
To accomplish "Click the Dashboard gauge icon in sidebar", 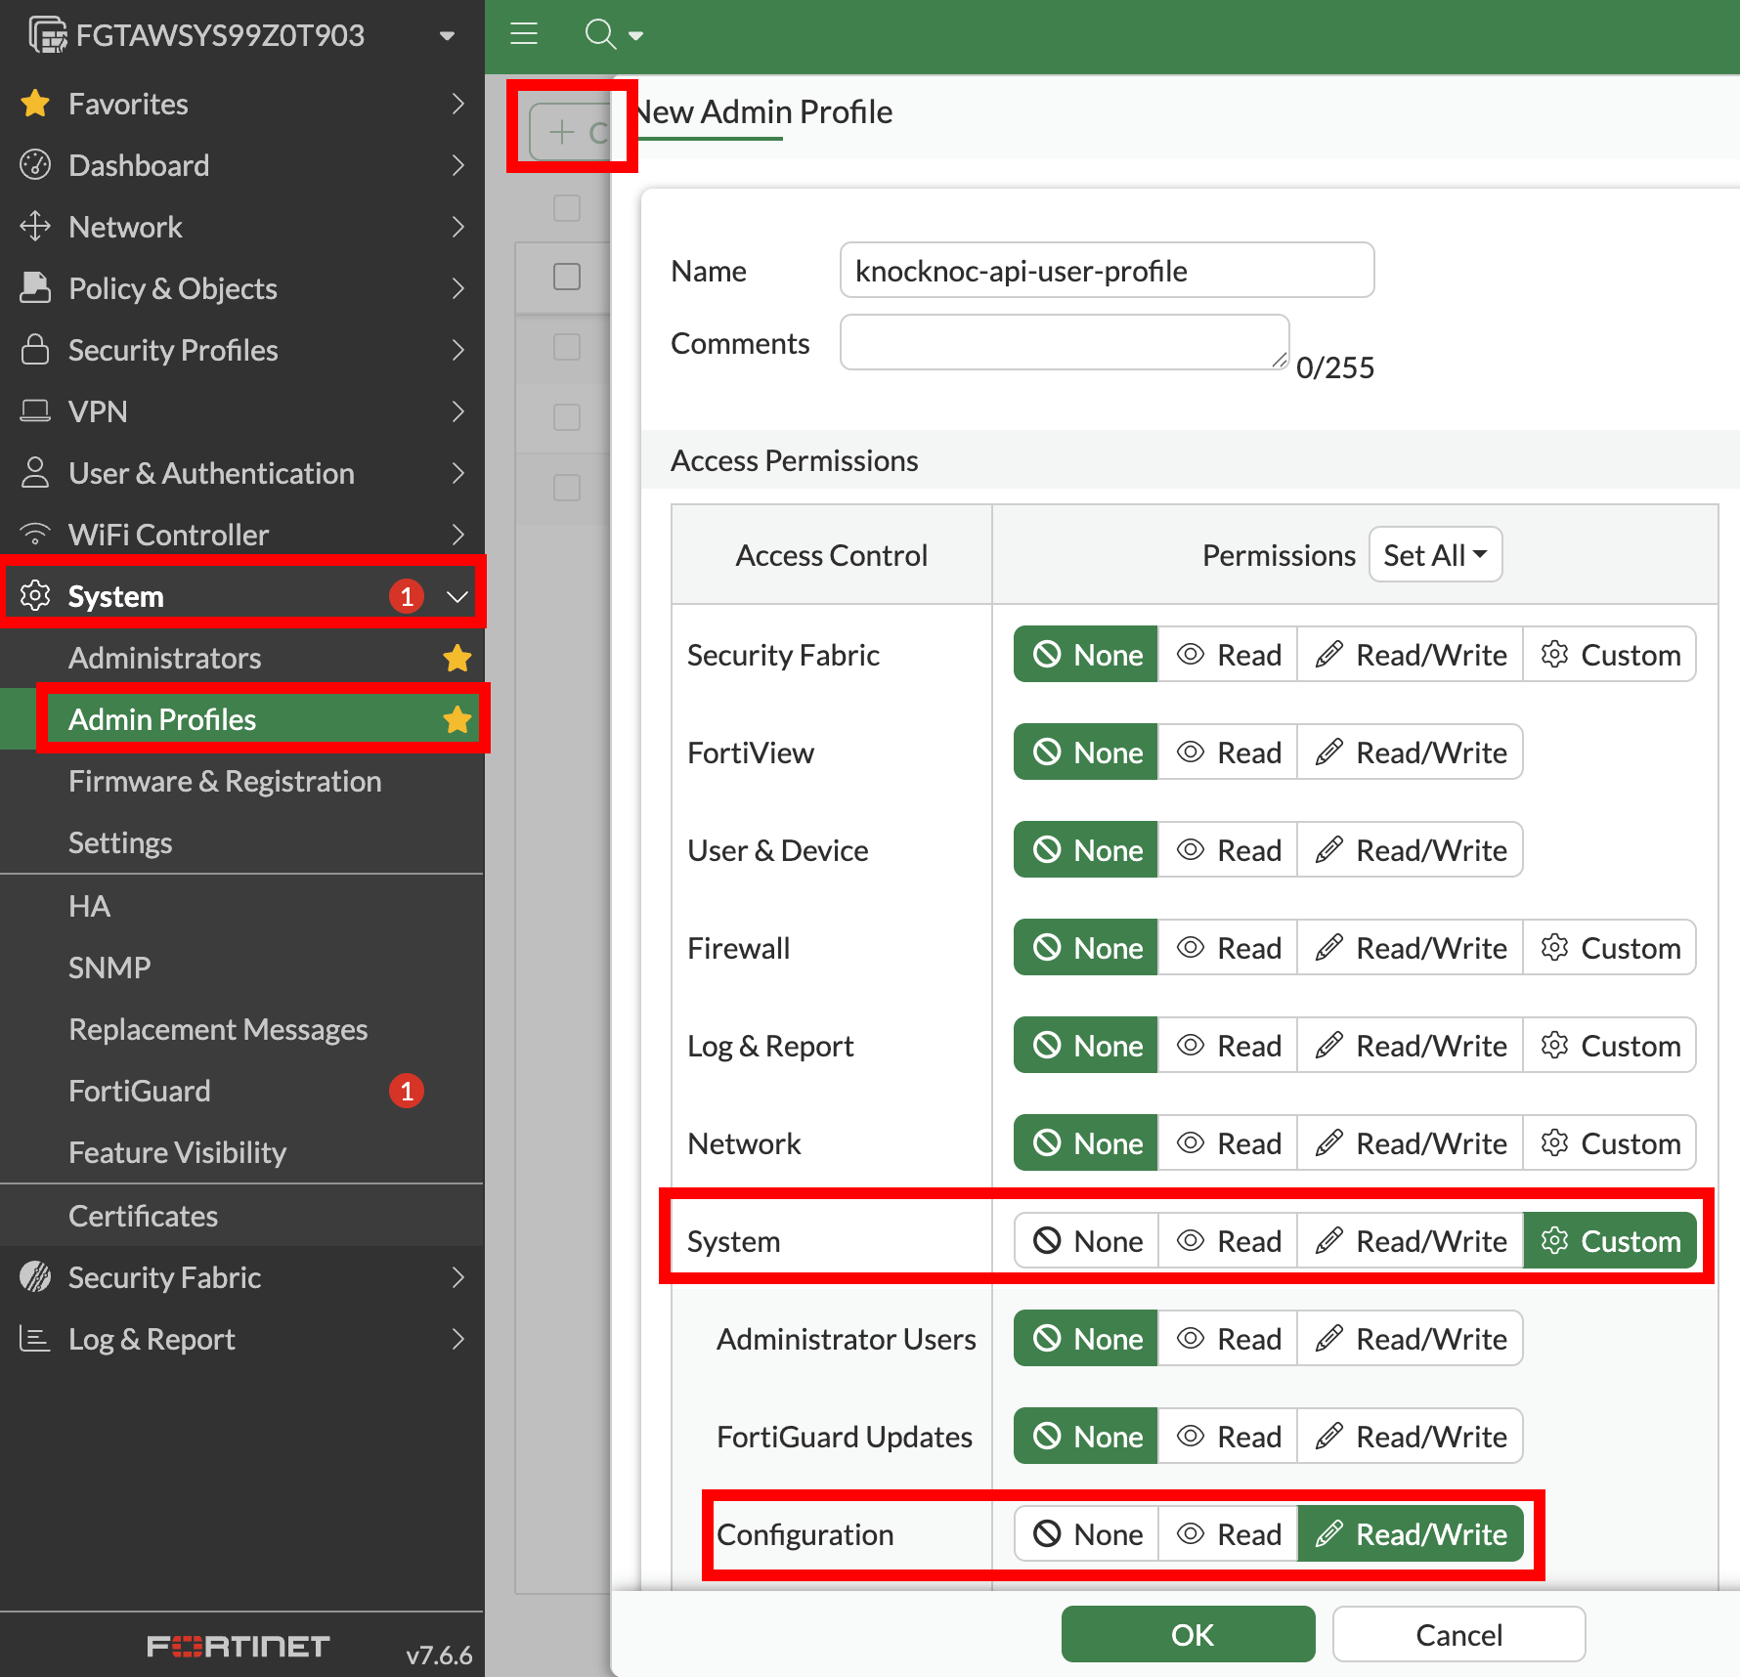I will pyautogui.click(x=35, y=165).
